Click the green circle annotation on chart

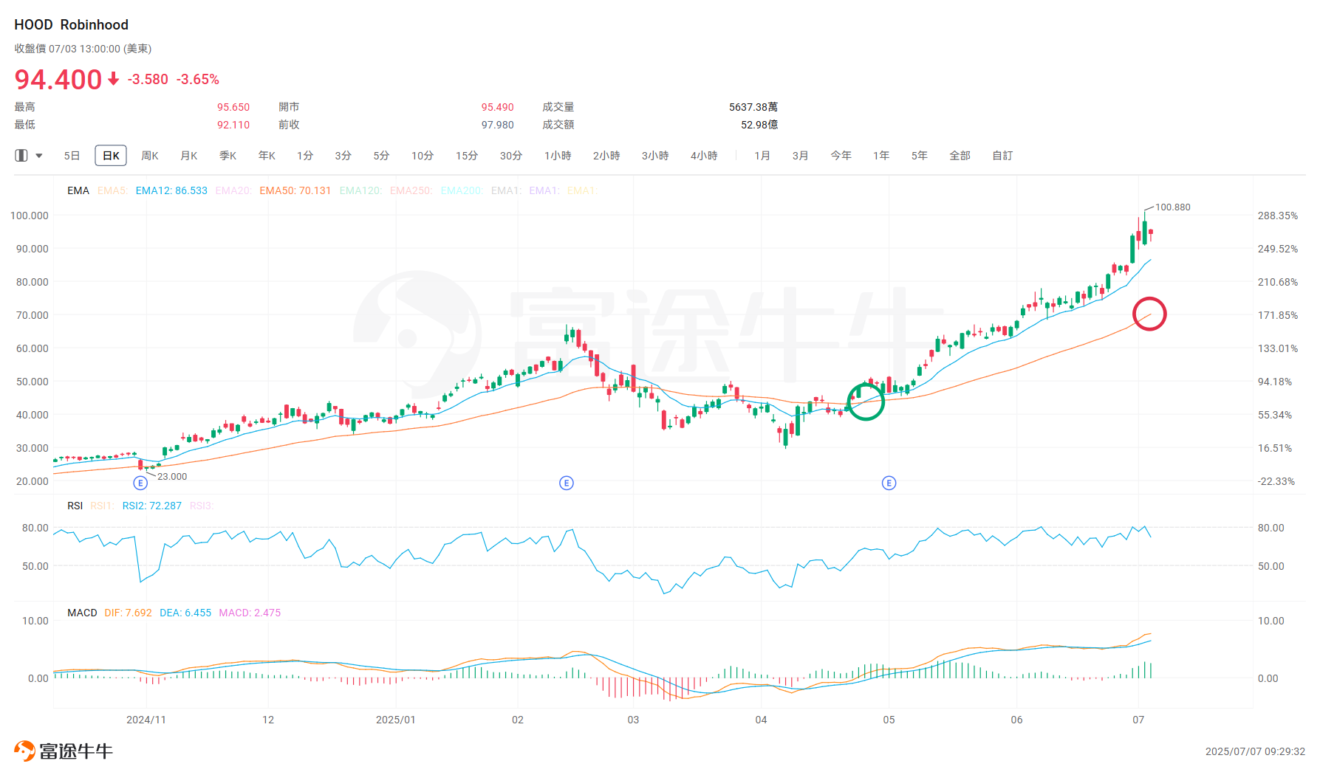pyautogui.click(x=865, y=402)
